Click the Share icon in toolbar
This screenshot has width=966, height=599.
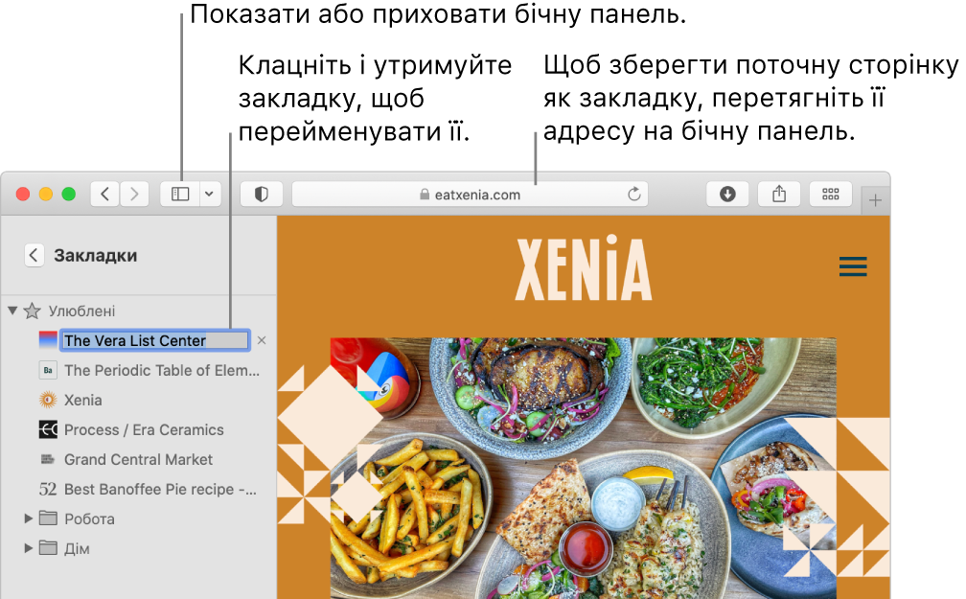tap(779, 194)
